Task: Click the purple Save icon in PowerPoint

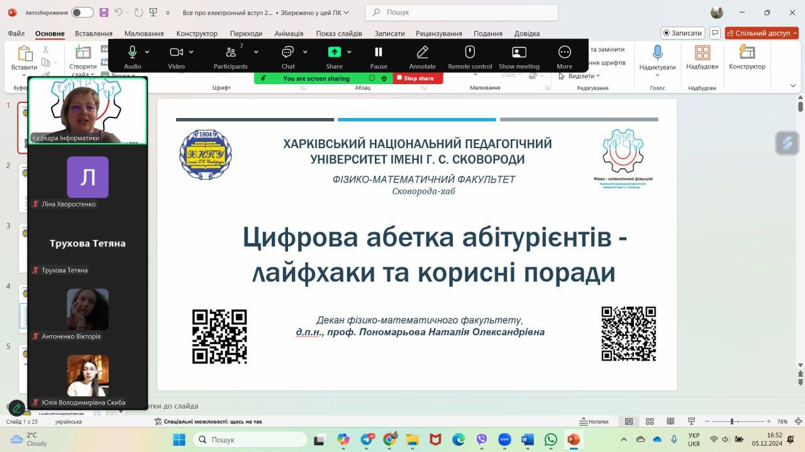Action: pos(104,13)
